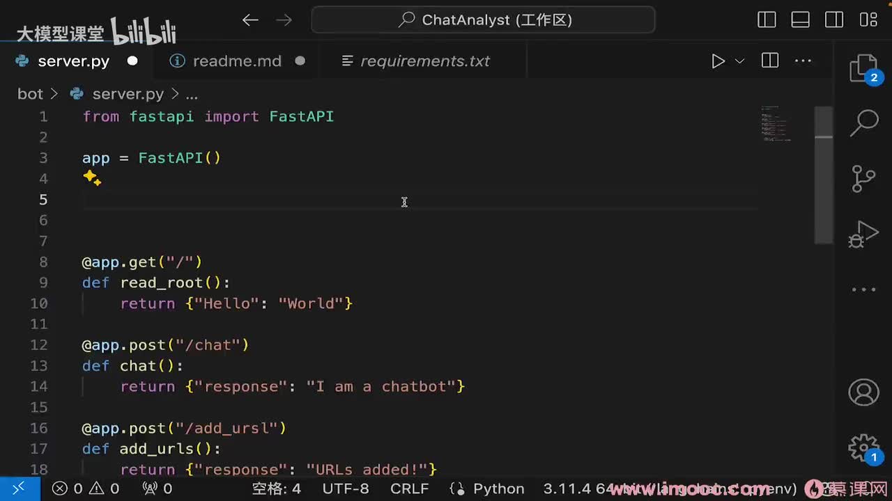This screenshot has height=501, width=892.
Task: Click line number 8 in gutter
Action: pos(44,262)
